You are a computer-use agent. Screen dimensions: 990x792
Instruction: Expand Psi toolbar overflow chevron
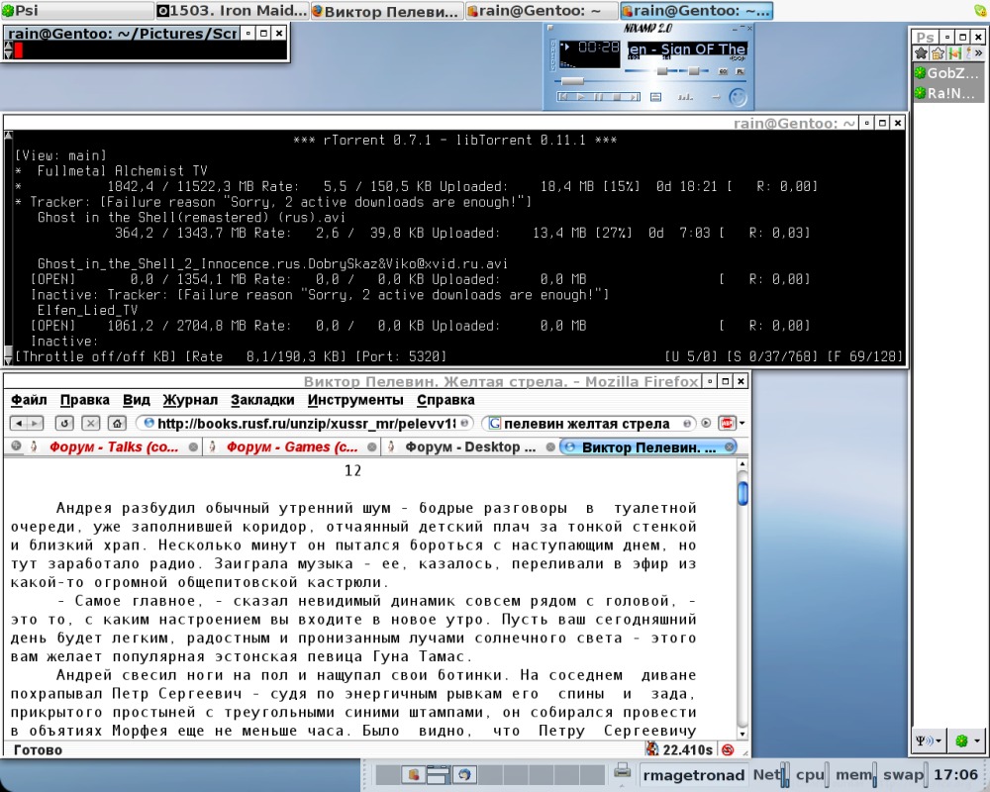[979, 53]
